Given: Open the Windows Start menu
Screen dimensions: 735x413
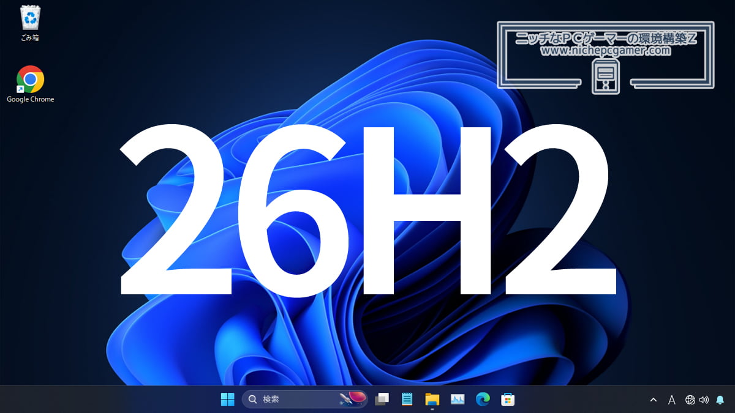Looking at the screenshot, I should 227,400.
